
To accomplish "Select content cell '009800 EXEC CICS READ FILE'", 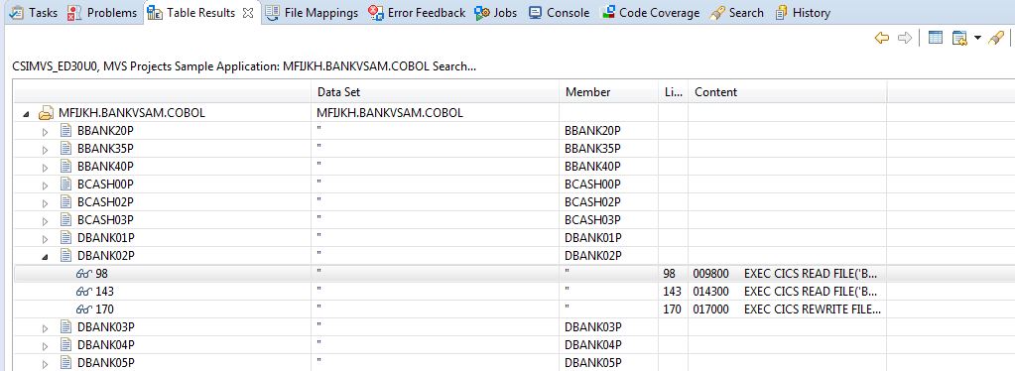I will pos(787,274).
